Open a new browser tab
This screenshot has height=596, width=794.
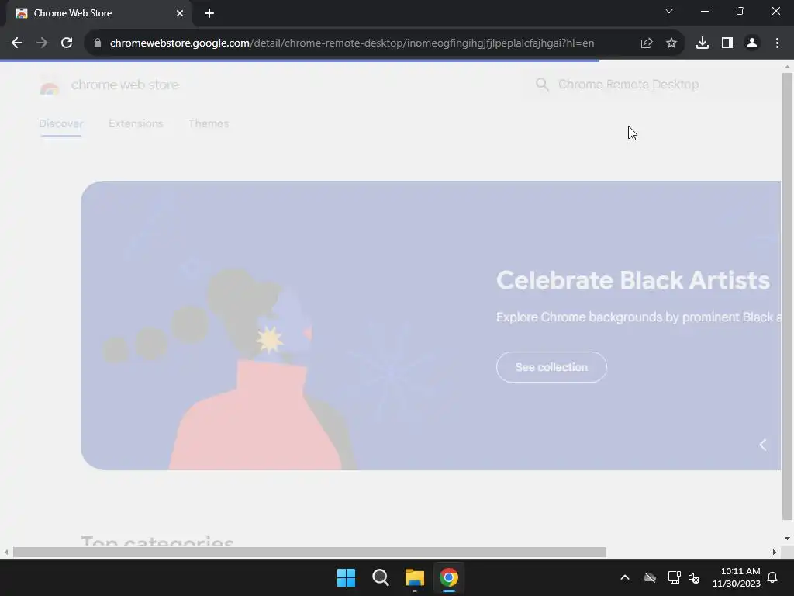(209, 14)
